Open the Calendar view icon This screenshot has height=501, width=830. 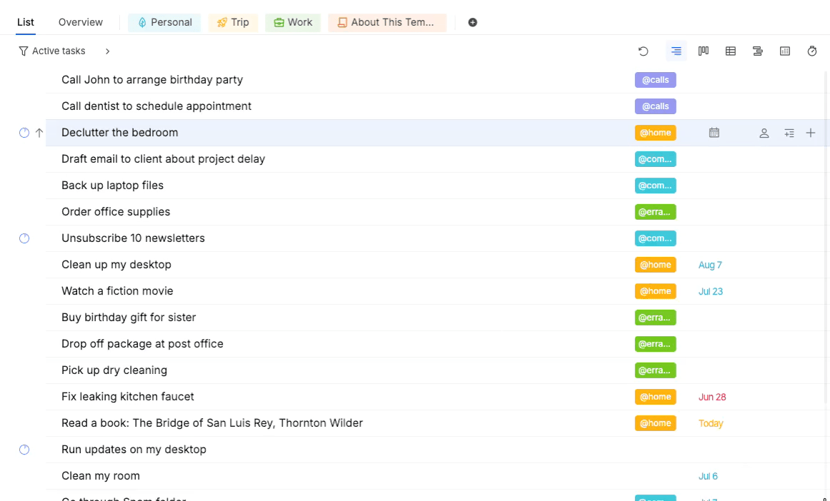pos(785,51)
